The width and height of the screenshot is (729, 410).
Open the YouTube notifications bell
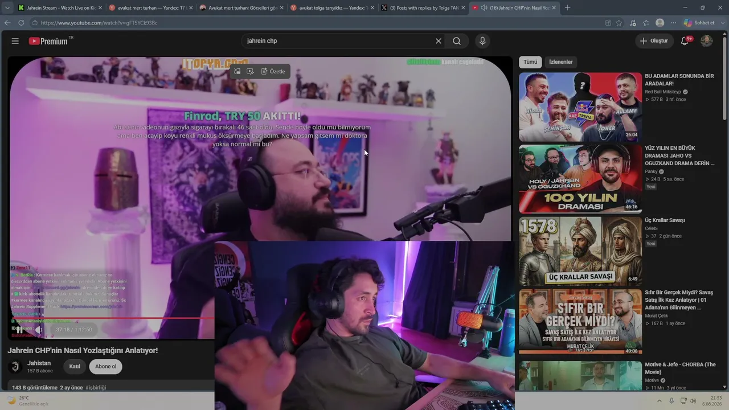point(686,41)
